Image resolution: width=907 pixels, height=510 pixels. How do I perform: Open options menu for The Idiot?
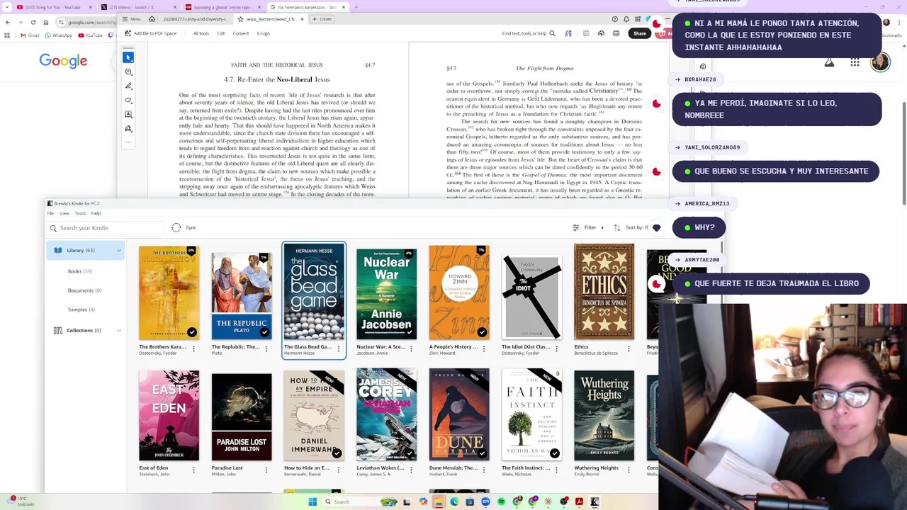[556, 348]
